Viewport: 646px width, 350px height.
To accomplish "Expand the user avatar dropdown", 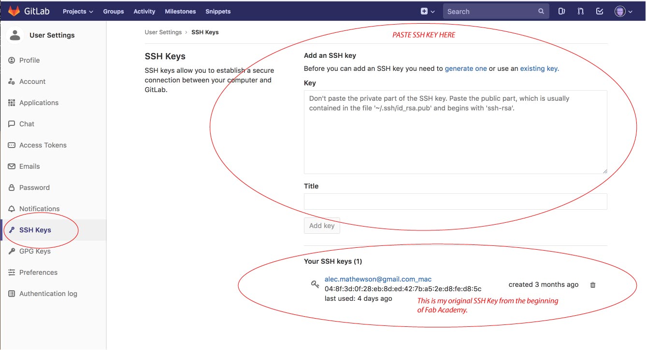I will 624,12.
